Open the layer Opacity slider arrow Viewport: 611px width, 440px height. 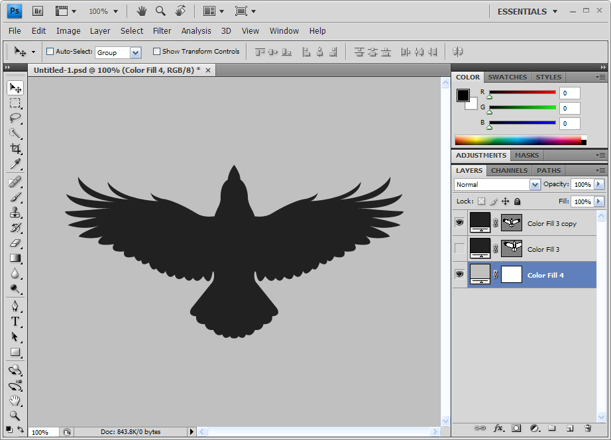599,185
